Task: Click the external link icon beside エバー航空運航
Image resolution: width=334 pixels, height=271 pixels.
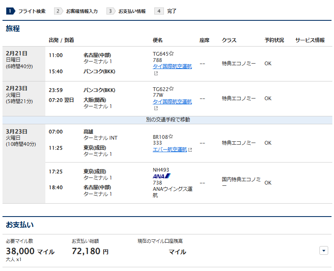Action: [x=190, y=150]
